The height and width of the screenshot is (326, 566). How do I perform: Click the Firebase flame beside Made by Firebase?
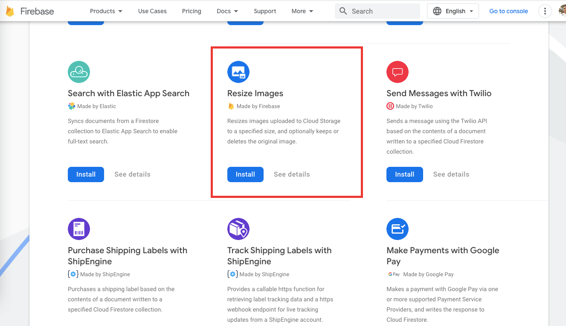[x=231, y=106]
